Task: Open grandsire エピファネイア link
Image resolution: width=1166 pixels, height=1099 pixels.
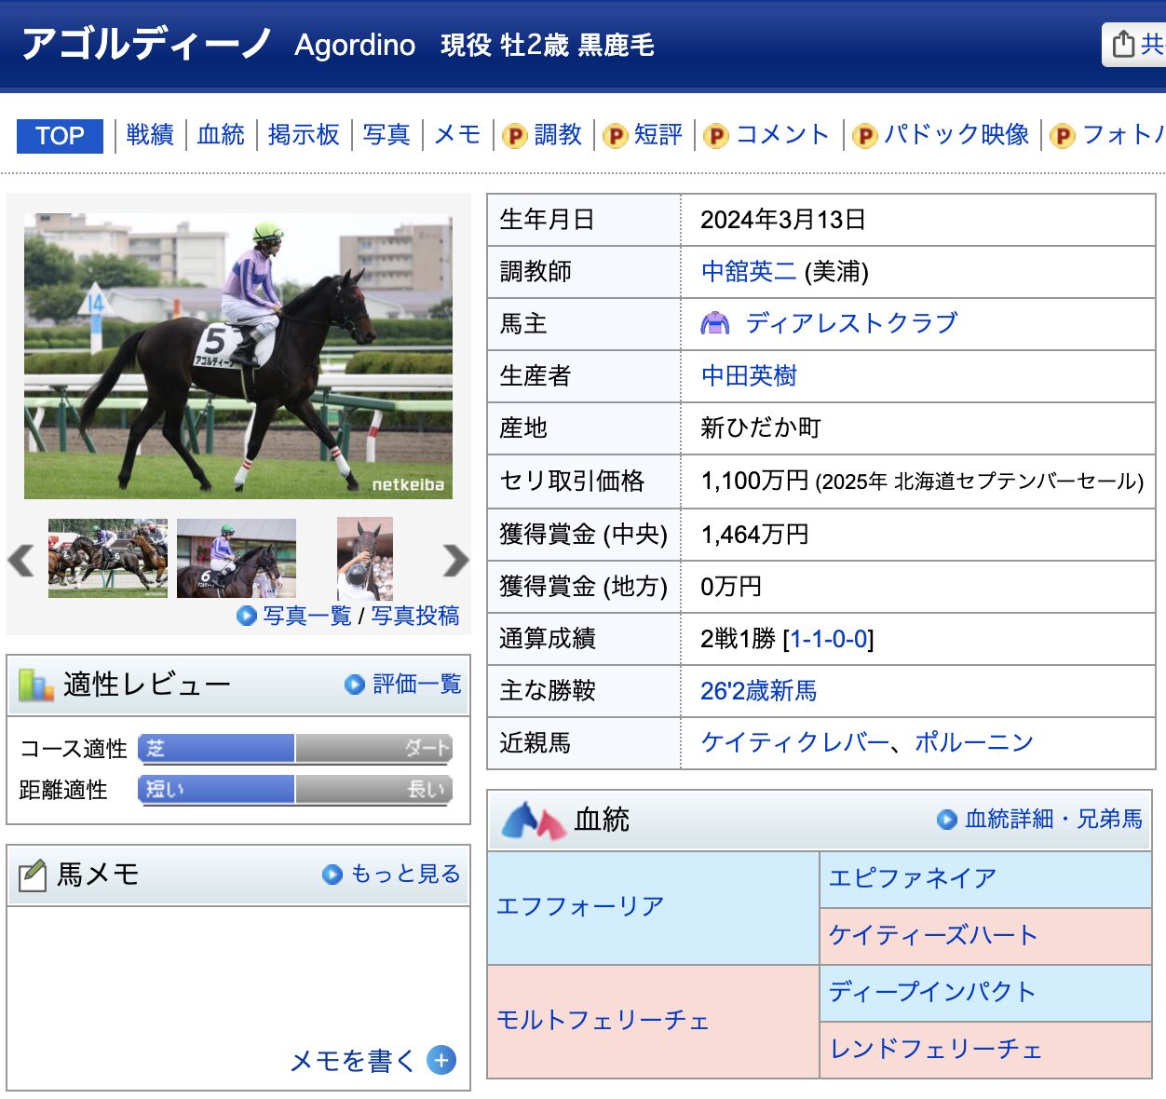Action: click(x=913, y=878)
